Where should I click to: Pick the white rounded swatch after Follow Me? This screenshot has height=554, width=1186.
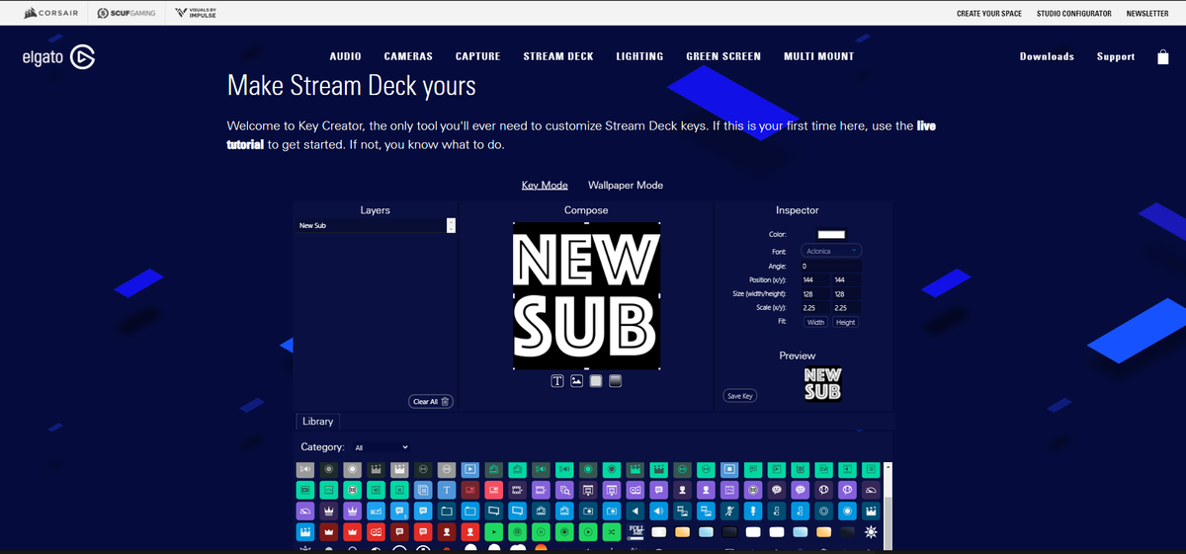coord(658,532)
